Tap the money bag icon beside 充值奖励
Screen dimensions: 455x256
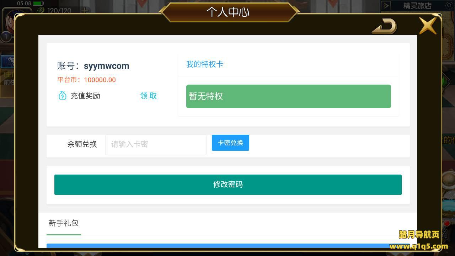[x=63, y=96]
